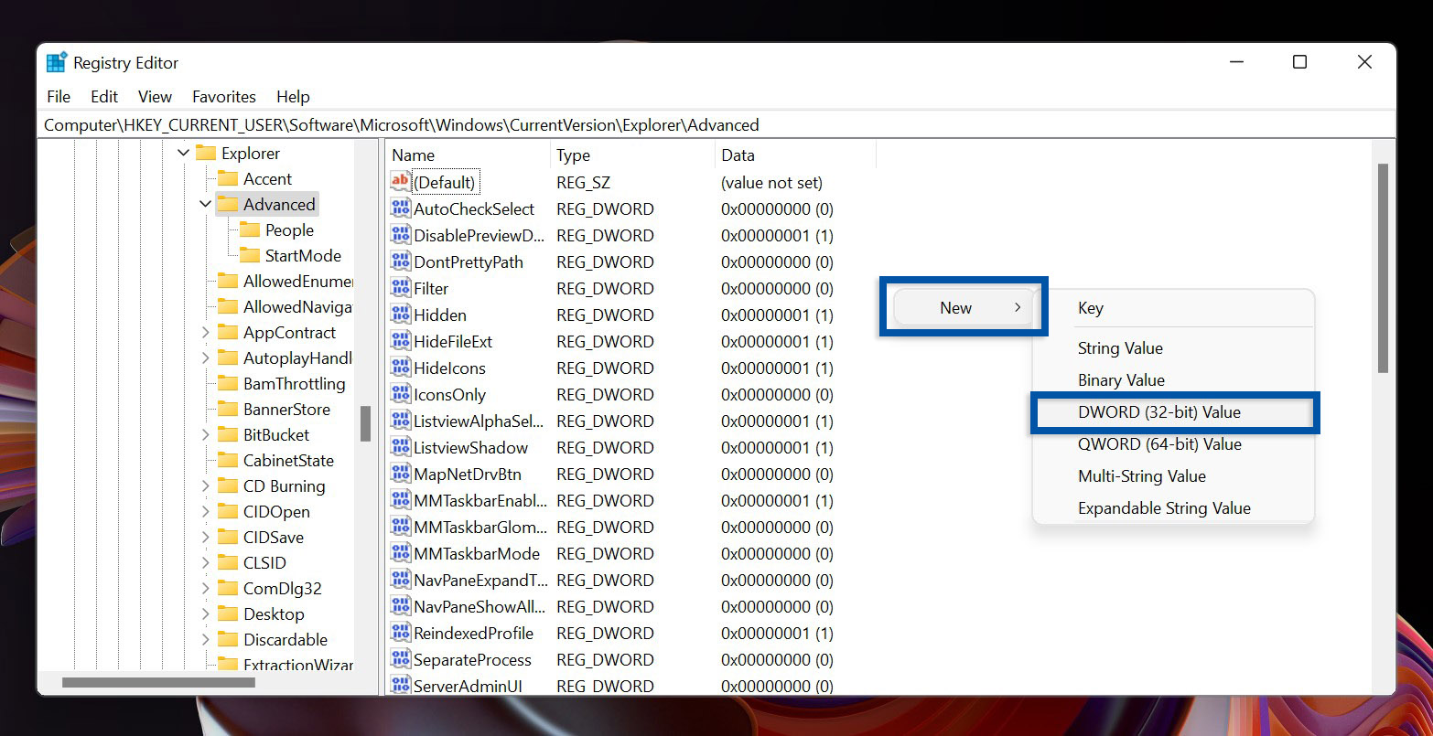Click the StartMode folder icon
Viewport: 1433px width, 736px height.
coord(249,255)
